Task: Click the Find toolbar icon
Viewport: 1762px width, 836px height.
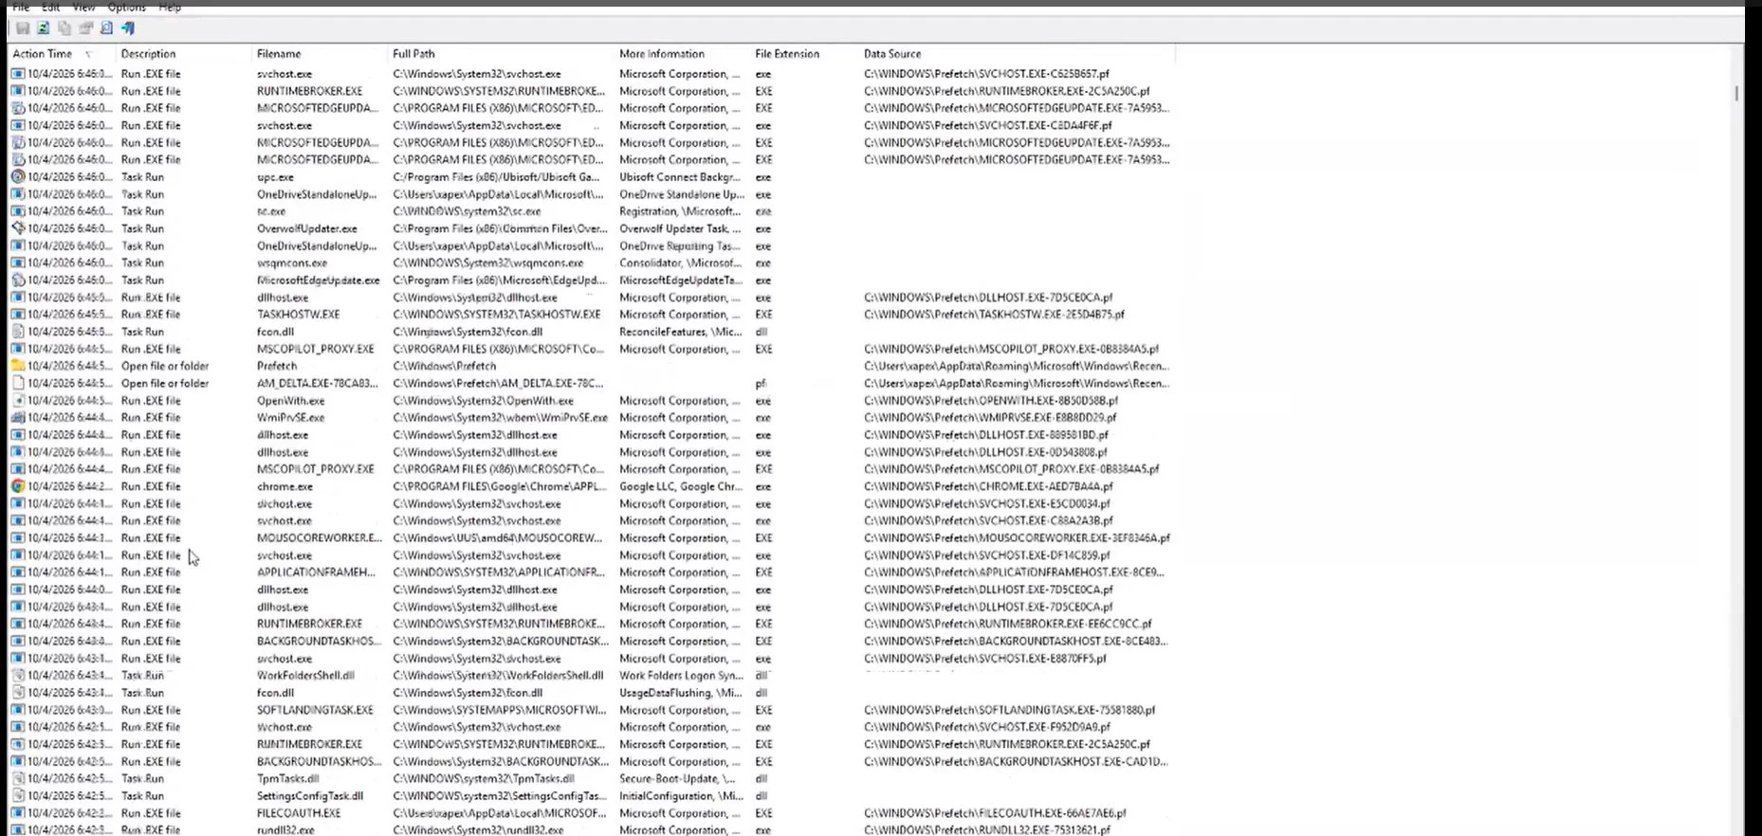Action: 106,28
